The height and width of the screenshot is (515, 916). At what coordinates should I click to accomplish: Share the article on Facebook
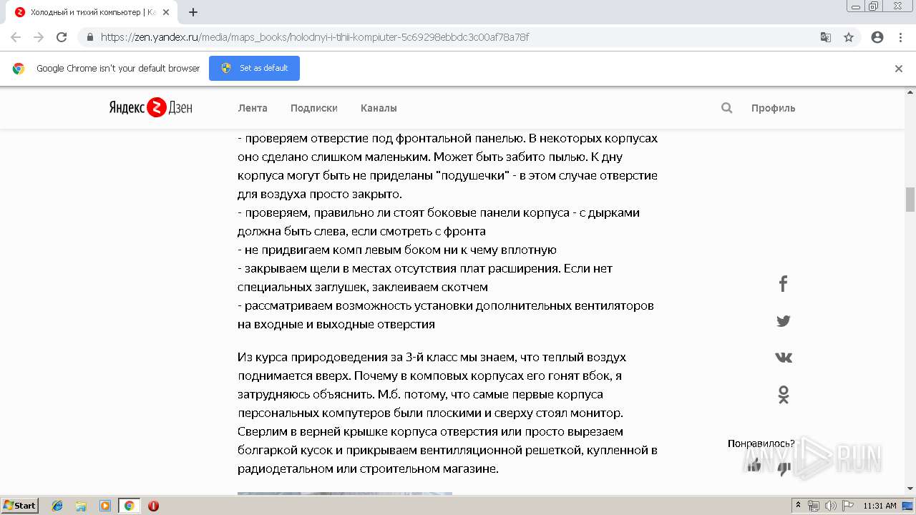pyautogui.click(x=783, y=284)
